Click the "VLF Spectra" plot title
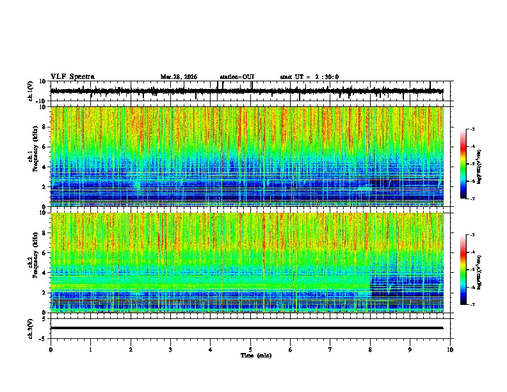 pos(72,77)
